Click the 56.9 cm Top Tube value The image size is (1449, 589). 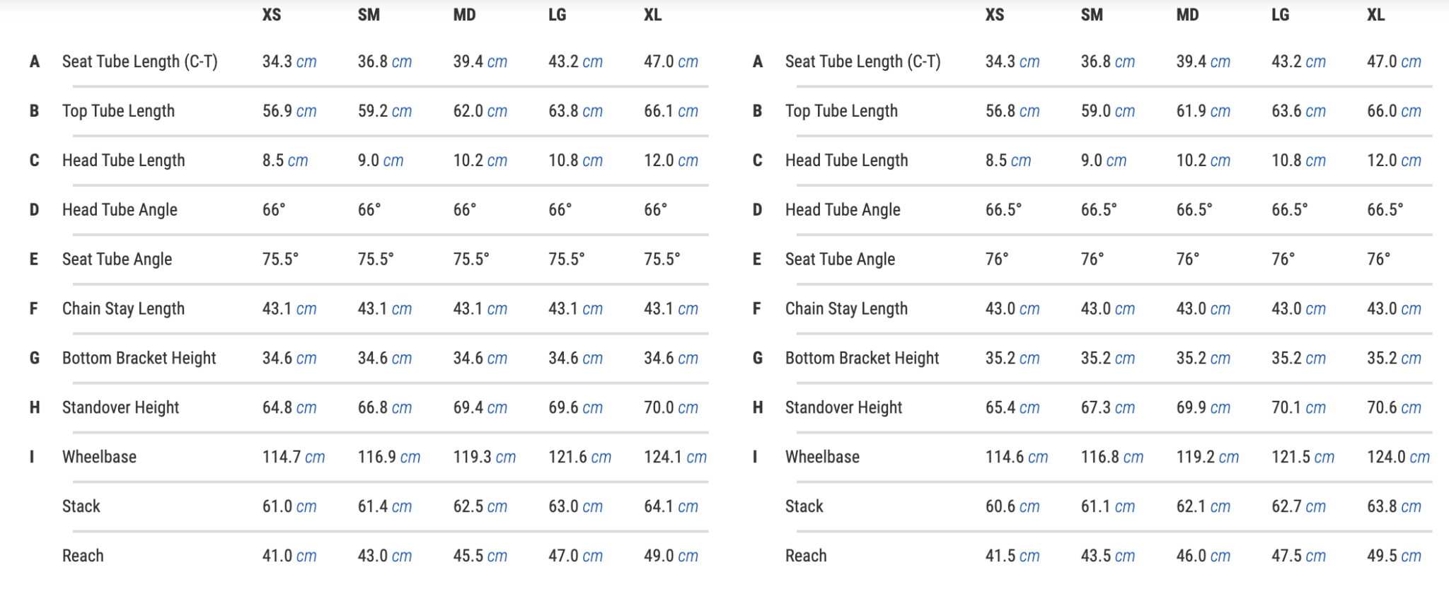289,111
